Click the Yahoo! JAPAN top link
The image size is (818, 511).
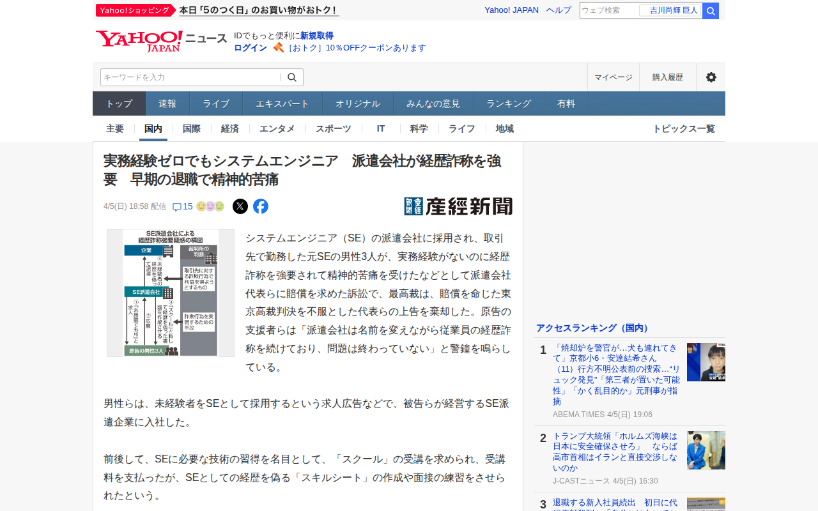point(511,10)
